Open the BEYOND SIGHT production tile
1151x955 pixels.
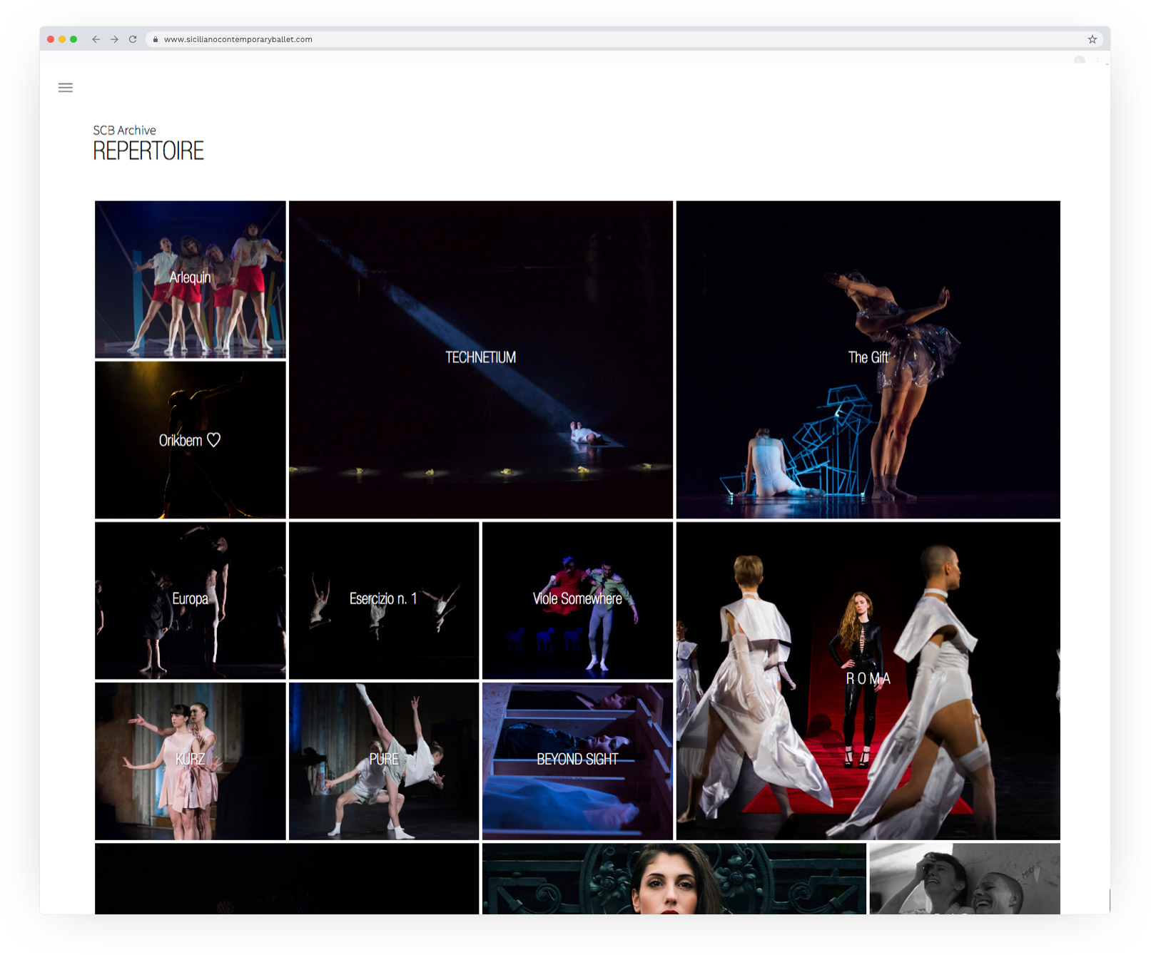577,761
